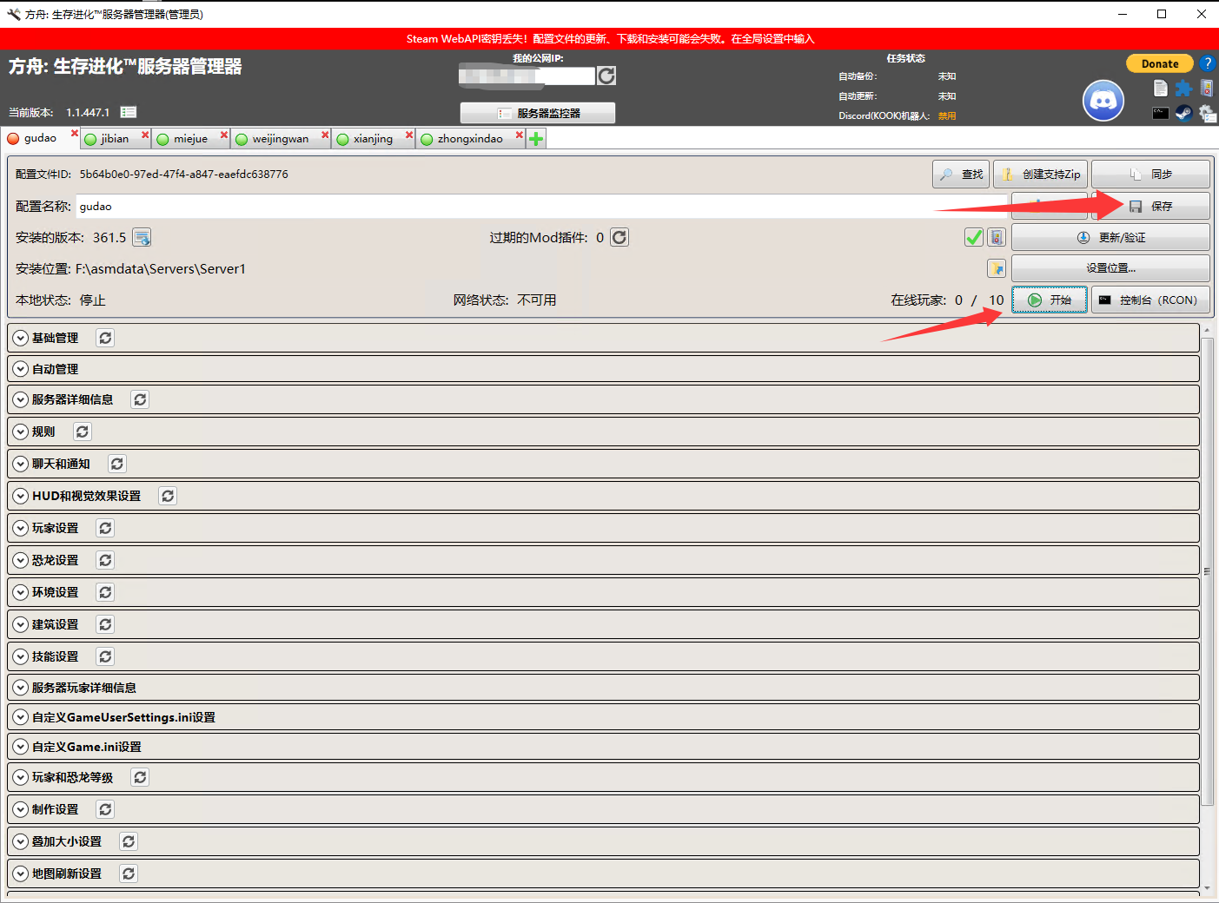The height and width of the screenshot is (903, 1219).
Task: Switch to the jibian server tab
Action: 114,139
